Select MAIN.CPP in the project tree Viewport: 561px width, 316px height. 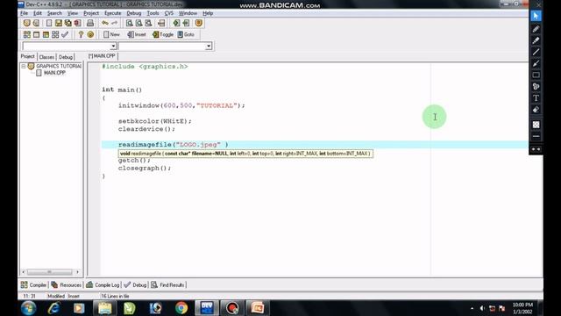(54, 73)
